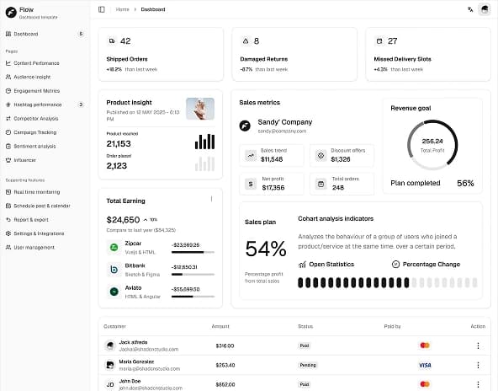Image resolution: width=498 pixels, height=391 pixels.
Task: Click the Zipcar green logo icon
Action: point(114,247)
